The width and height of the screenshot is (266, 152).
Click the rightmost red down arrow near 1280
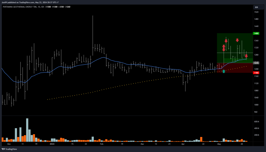coord(246,56)
